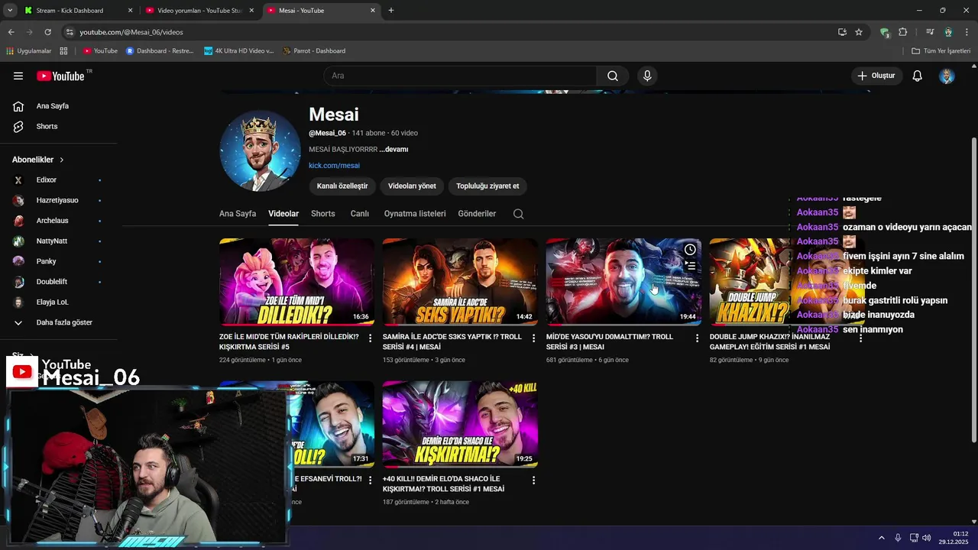Go to Ana Sayfa in sidebar

click(53, 106)
